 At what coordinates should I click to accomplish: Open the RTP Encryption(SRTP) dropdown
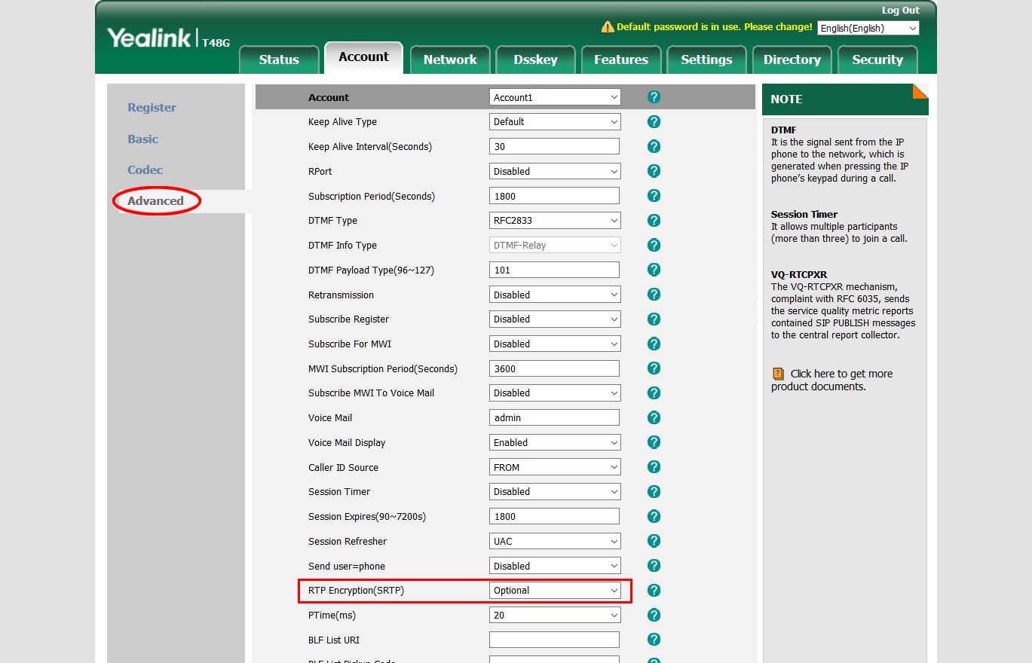point(555,591)
